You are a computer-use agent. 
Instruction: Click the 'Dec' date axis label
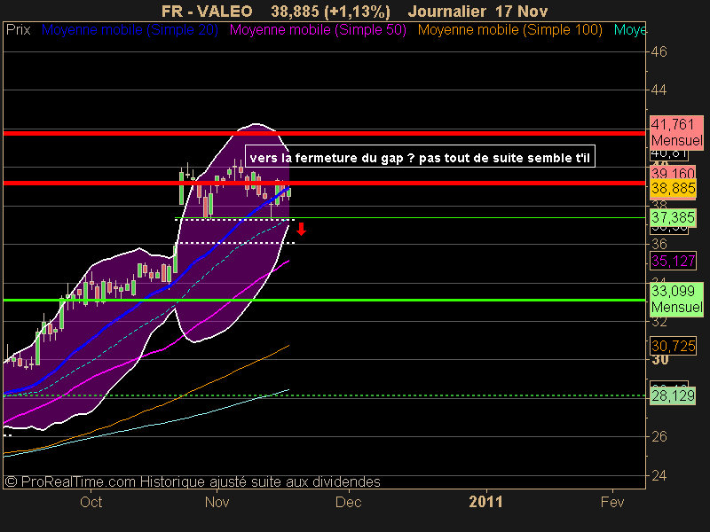pos(348,502)
